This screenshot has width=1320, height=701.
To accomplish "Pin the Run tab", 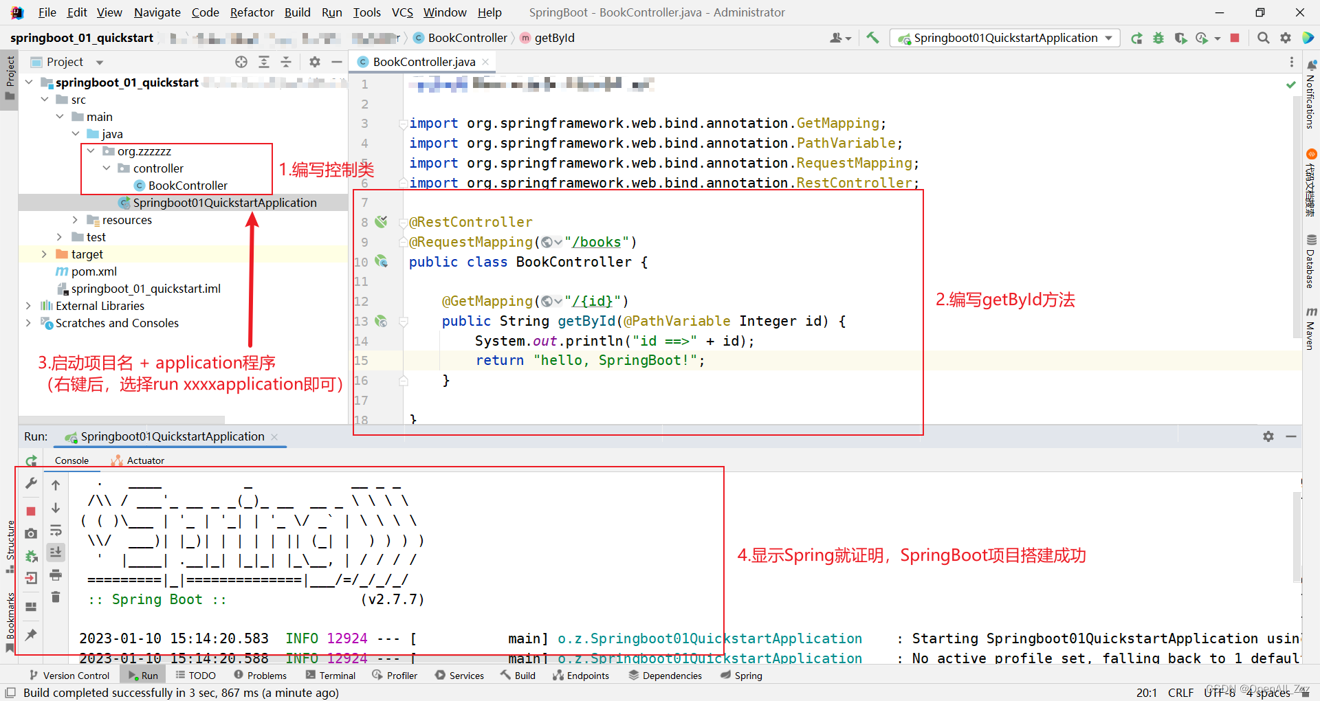I will (x=31, y=634).
